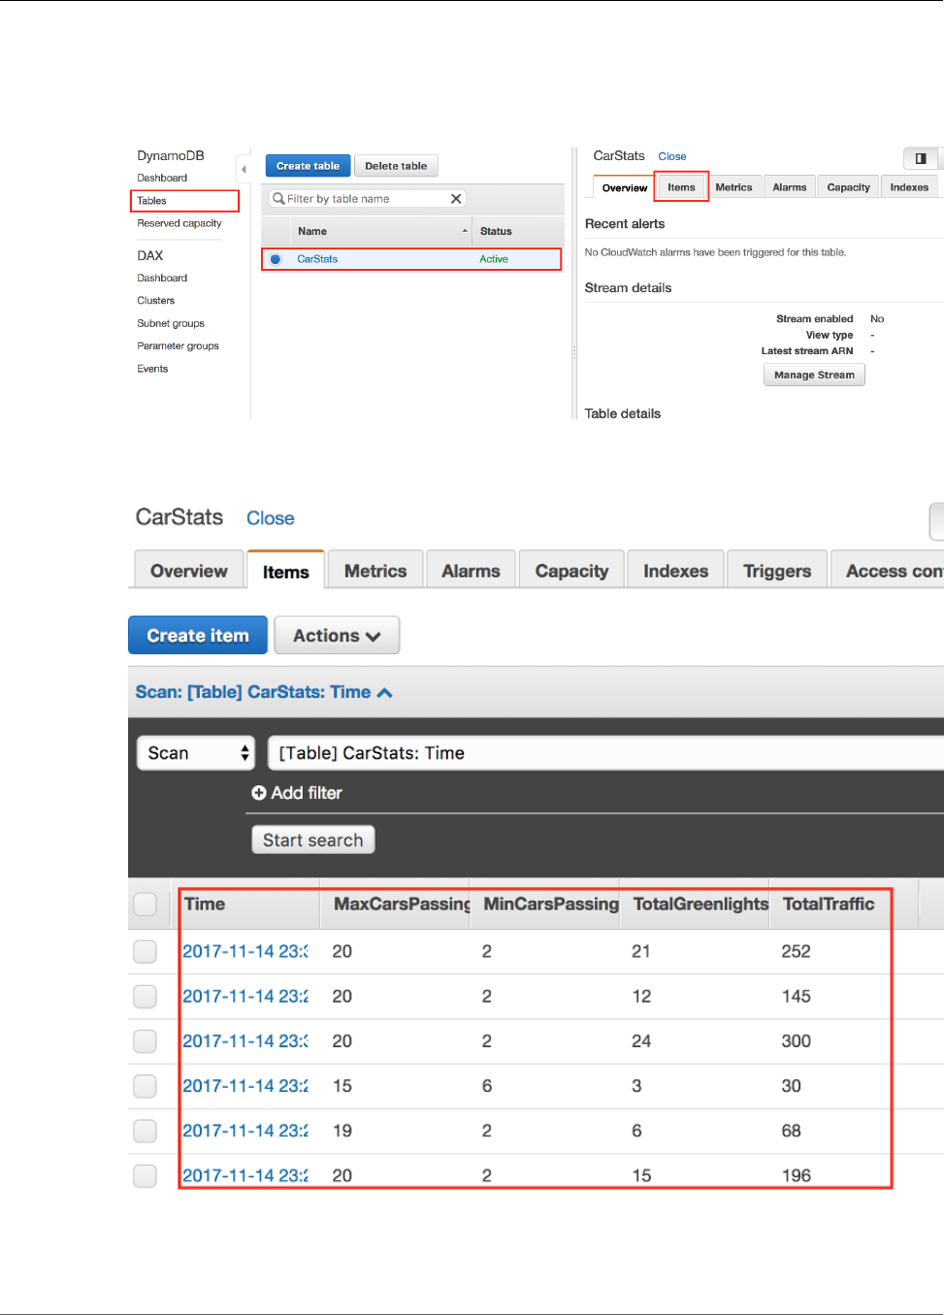Screen dimensions: 944x1315
Task: Select the large Items tab
Action: (286, 572)
